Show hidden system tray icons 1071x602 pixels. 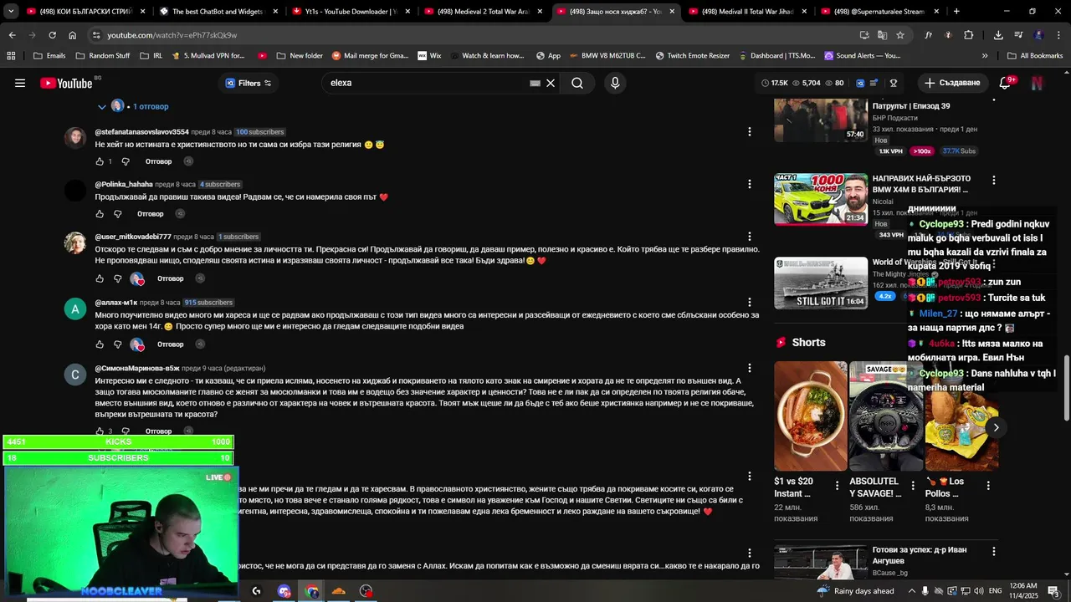click(x=911, y=591)
